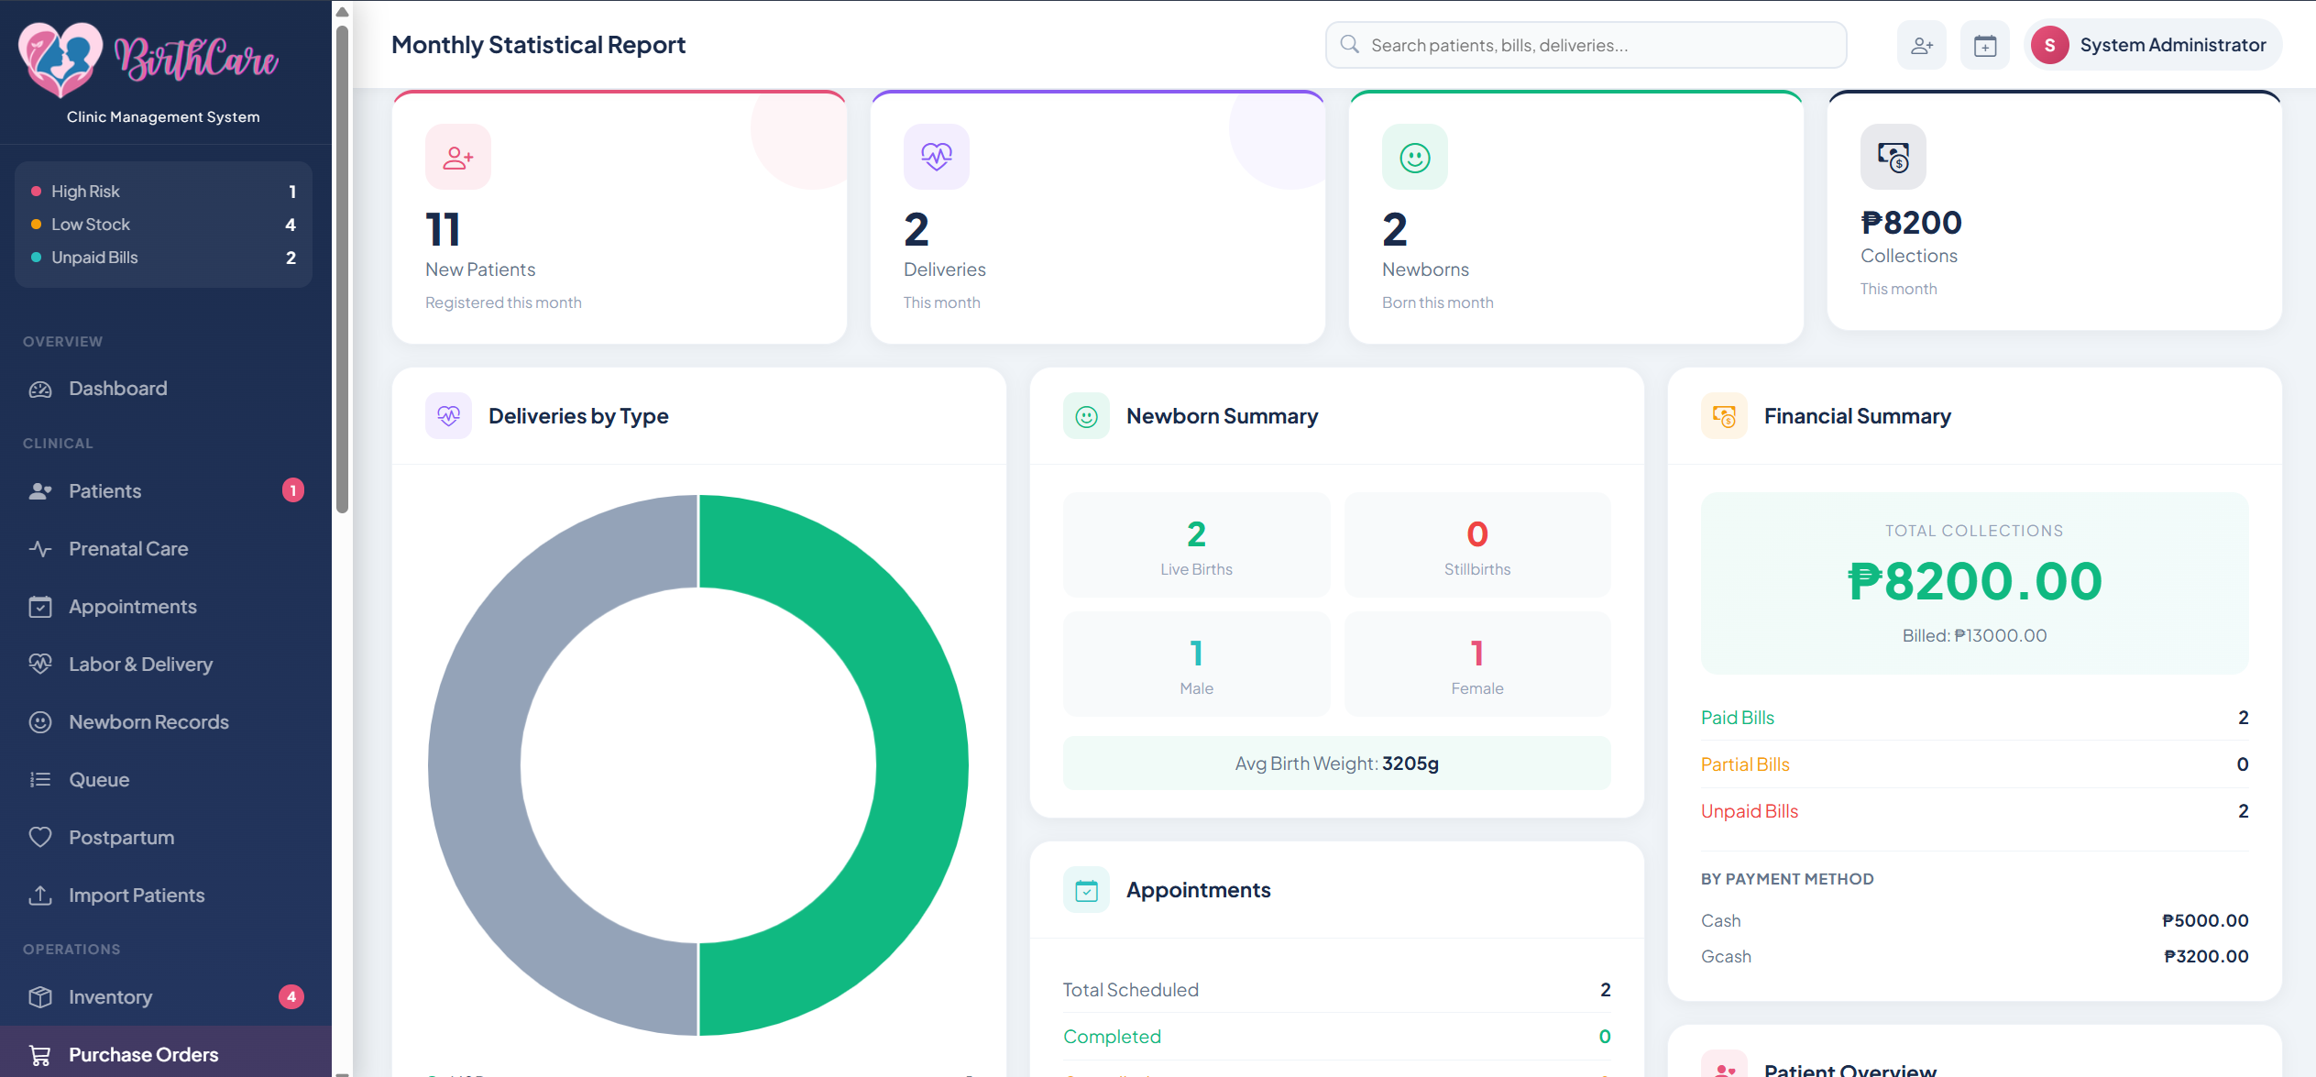Click the "Partial Bills" row
Image resolution: width=2316 pixels, height=1077 pixels.
point(1974,764)
